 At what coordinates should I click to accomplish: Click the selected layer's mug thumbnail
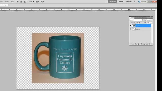[x=134, y=26]
